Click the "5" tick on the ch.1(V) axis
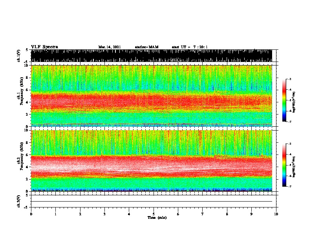311x240 pixels. coord(27,50)
